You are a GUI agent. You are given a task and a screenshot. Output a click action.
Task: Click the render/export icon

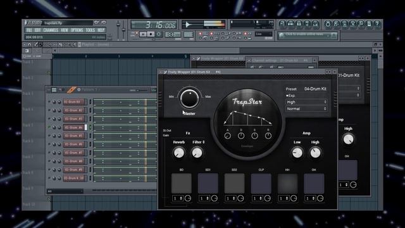[344, 24]
